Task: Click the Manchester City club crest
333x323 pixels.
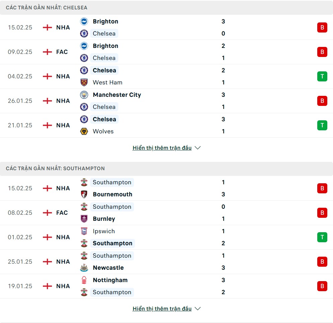Action: click(84, 95)
